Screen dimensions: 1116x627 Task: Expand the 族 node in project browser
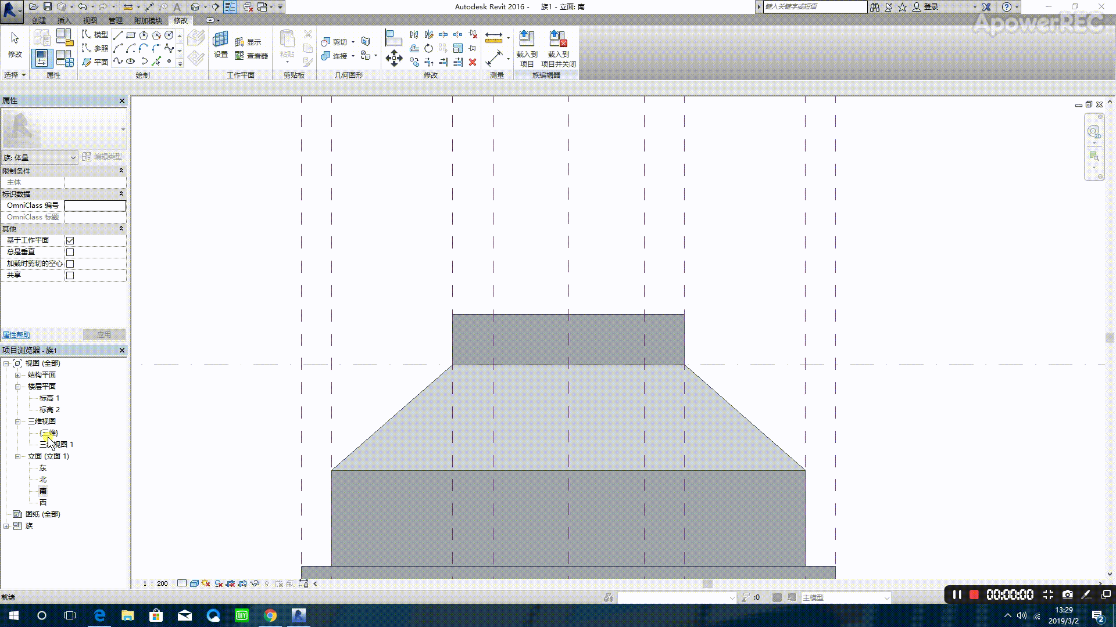[x=6, y=526]
